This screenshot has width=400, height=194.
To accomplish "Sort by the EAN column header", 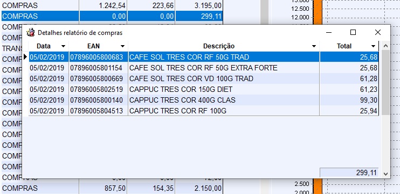I will tap(93, 46).
